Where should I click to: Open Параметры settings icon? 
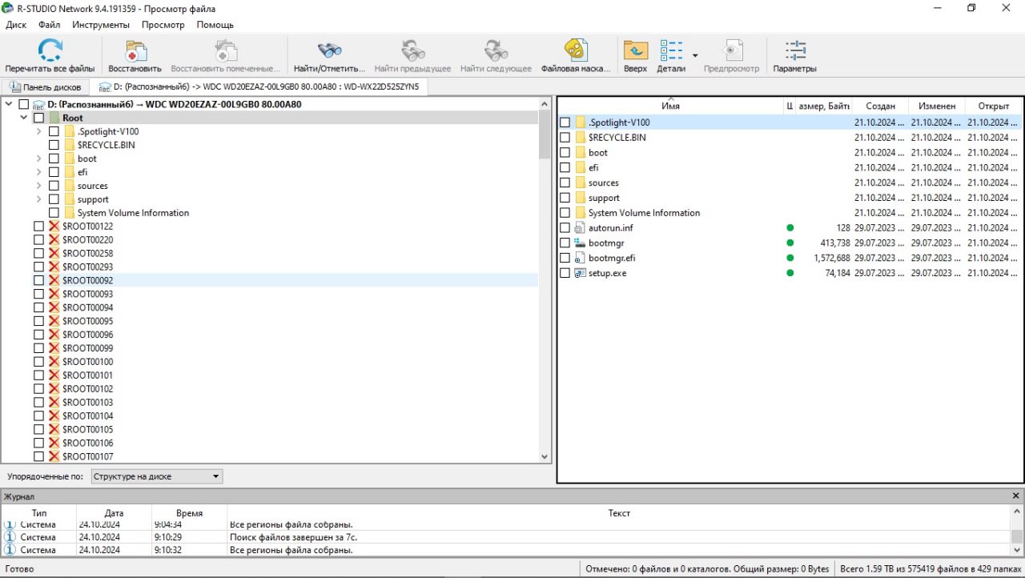794,51
